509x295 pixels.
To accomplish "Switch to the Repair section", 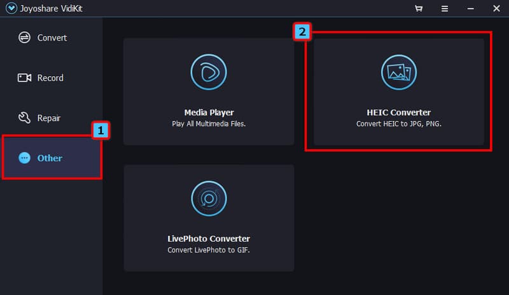I will click(x=49, y=118).
